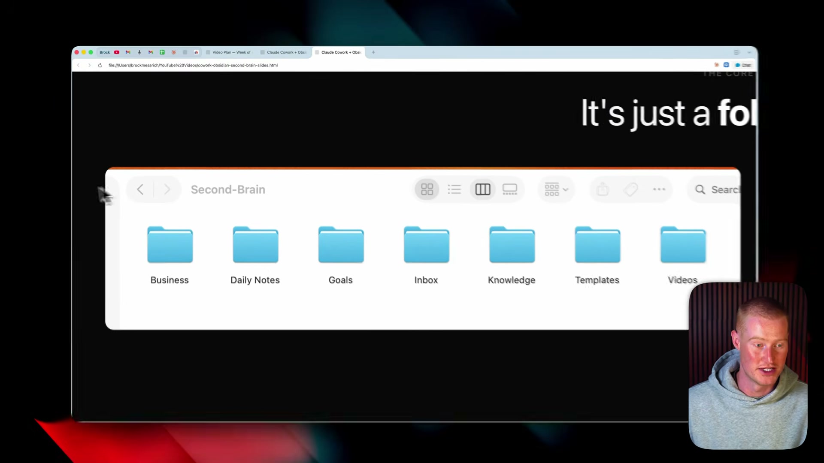Switch to Video Plan browser tab
Viewport: 824px width, 463px height.
230,52
